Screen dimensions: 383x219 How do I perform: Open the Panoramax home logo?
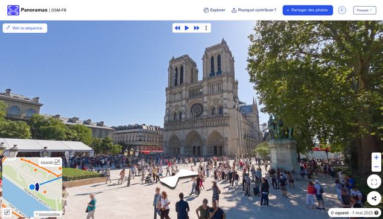13,10
